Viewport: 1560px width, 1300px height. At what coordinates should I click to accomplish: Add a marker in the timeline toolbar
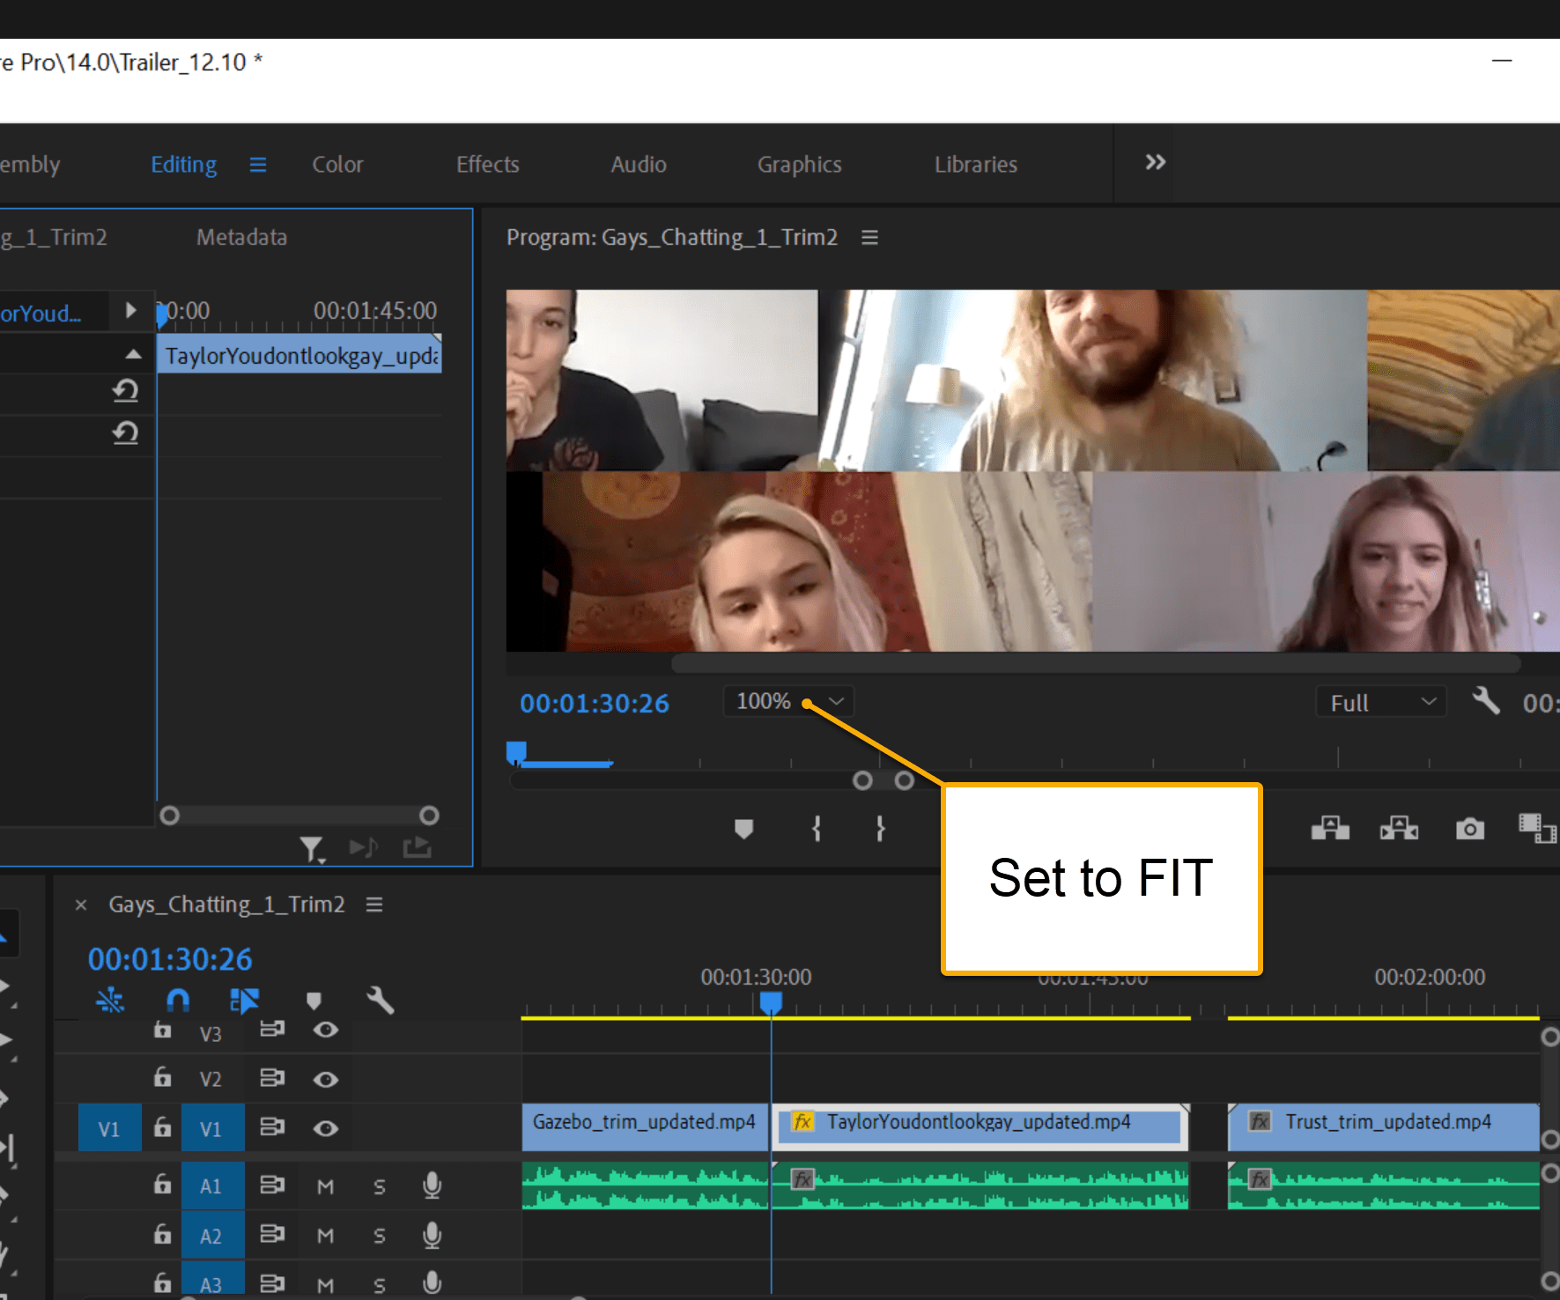pos(314,1000)
